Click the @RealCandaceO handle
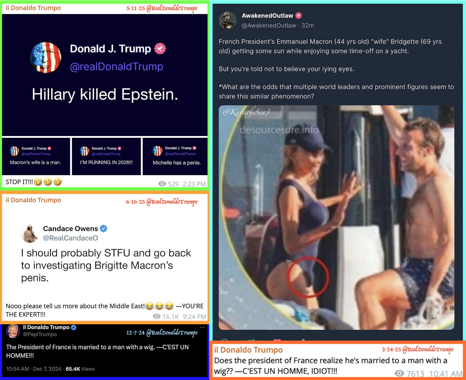The width and height of the screenshot is (466, 380). point(70,238)
